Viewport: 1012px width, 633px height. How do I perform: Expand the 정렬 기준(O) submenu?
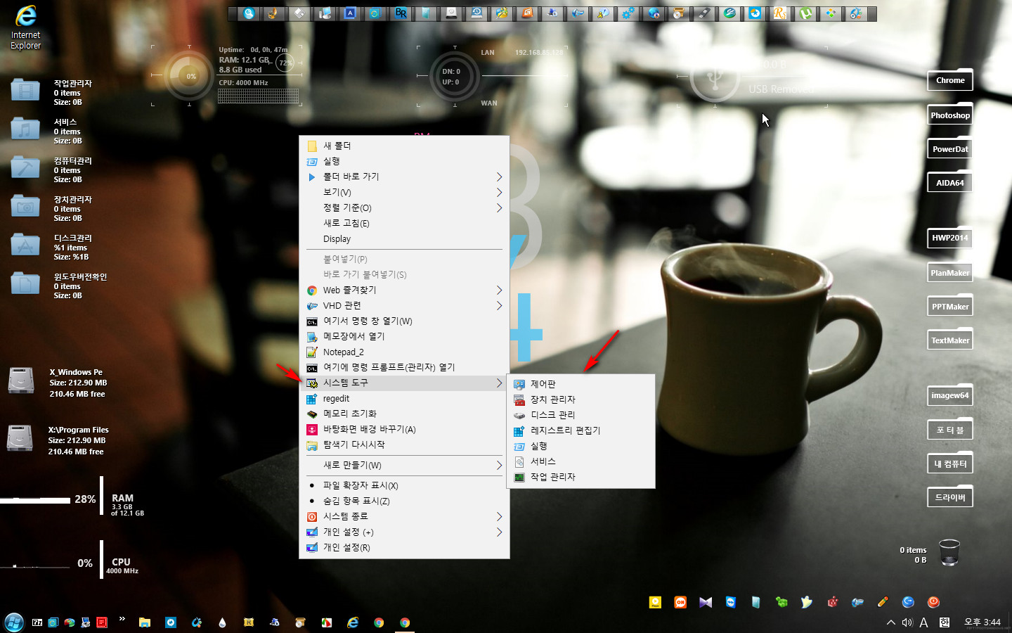tap(404, 207)
